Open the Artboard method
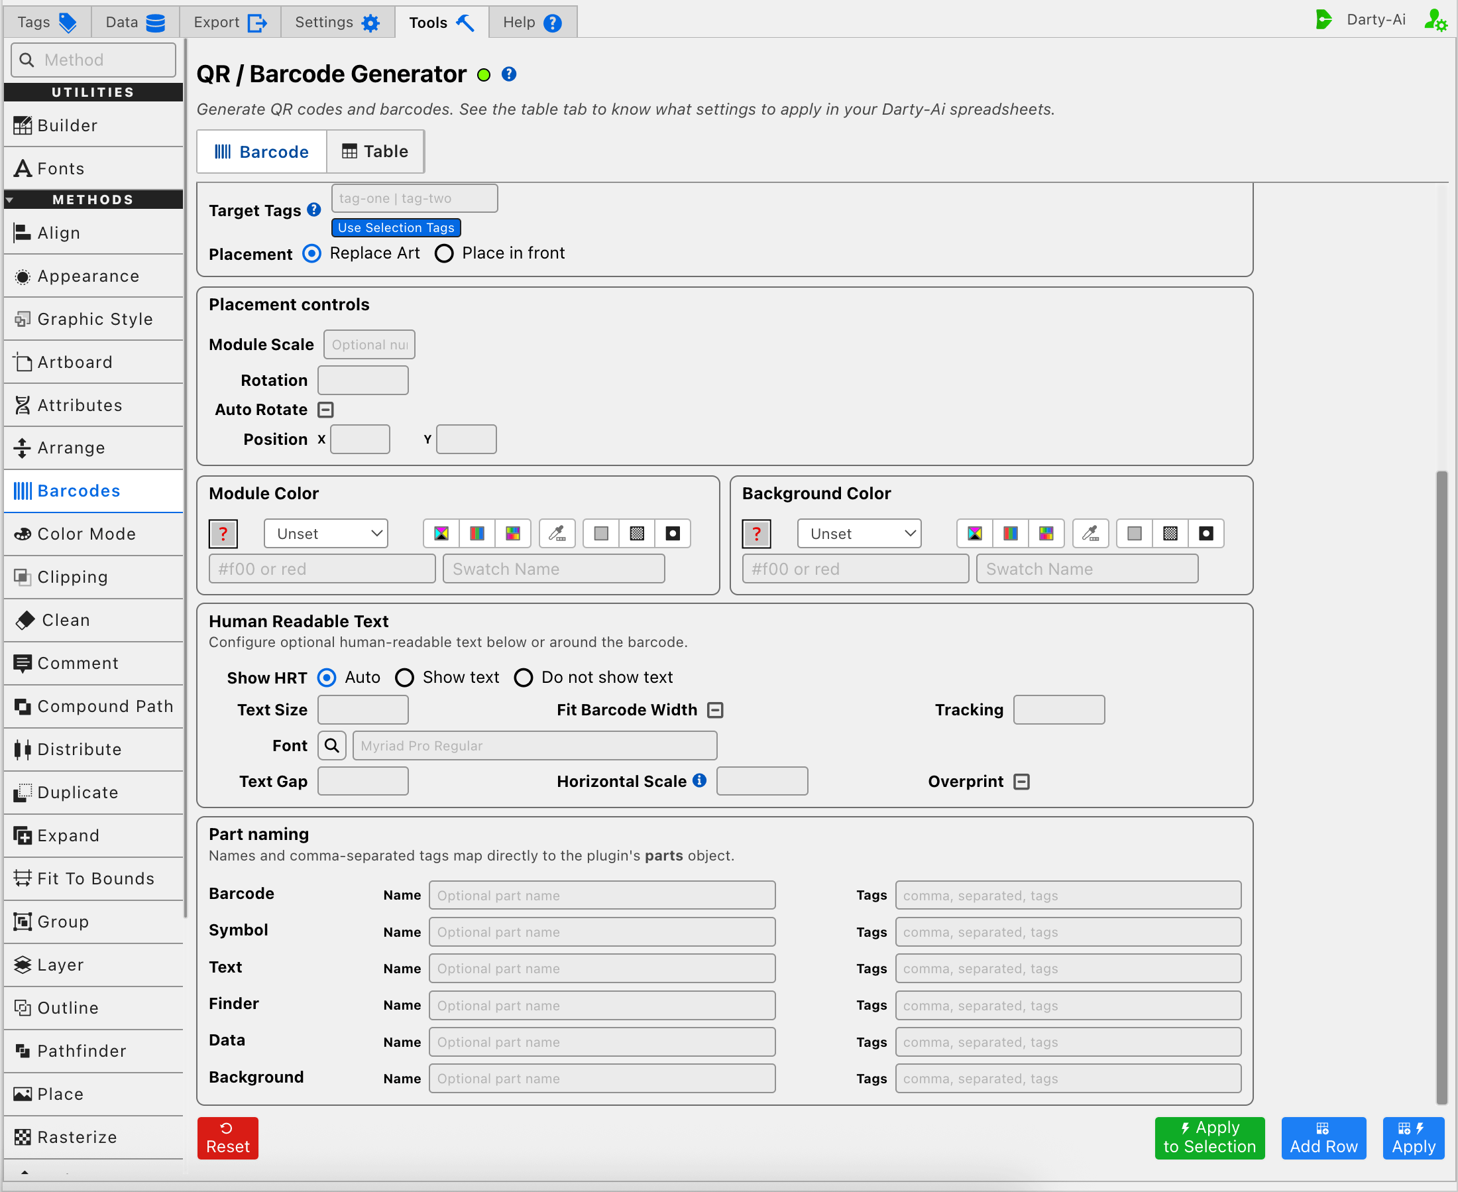This screenshot has height=1192, width=1458. pyautogui.click(x=93, y=362)
